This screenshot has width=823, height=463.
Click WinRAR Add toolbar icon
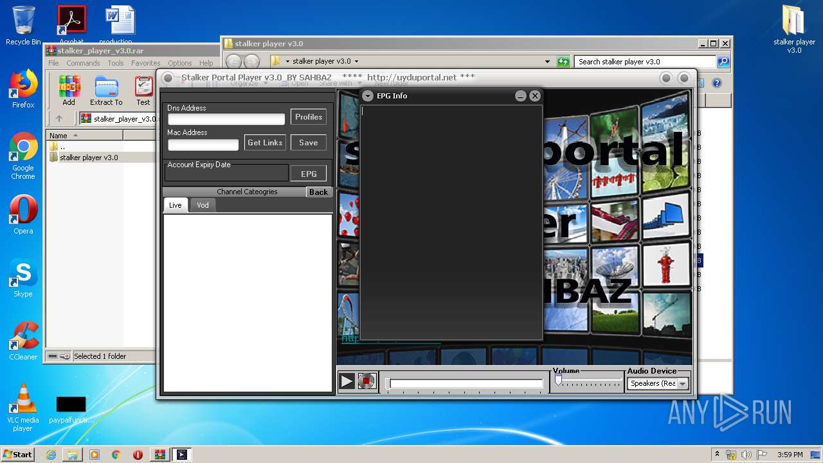[x=69, y=91]
